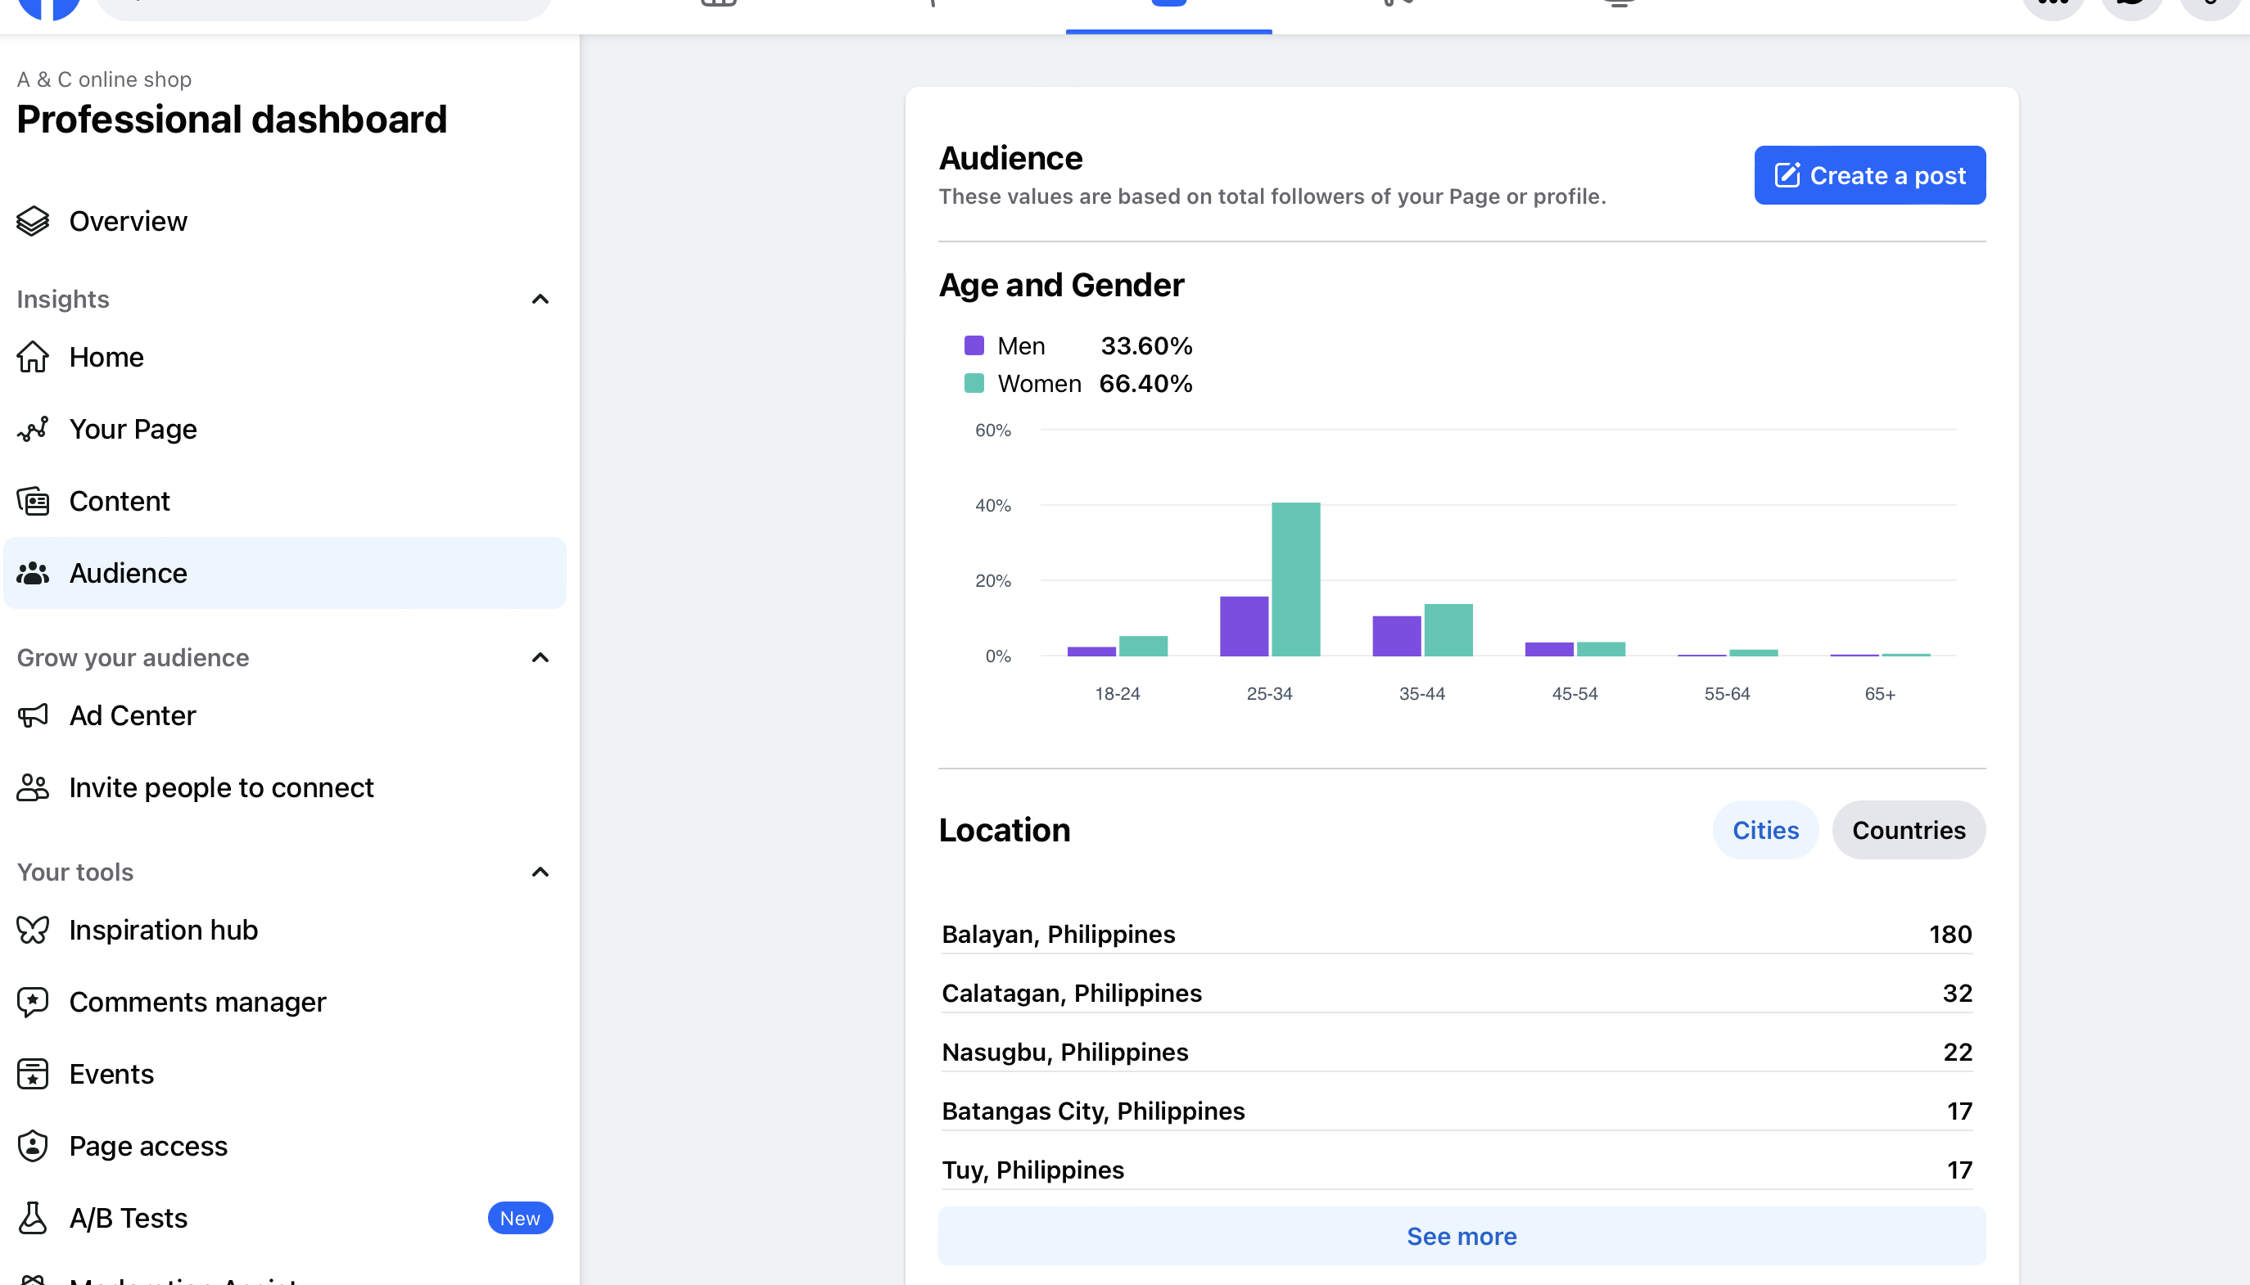Open Ad Center
This screenshot has height=1285, width=2250.
[x=284, y=715]
